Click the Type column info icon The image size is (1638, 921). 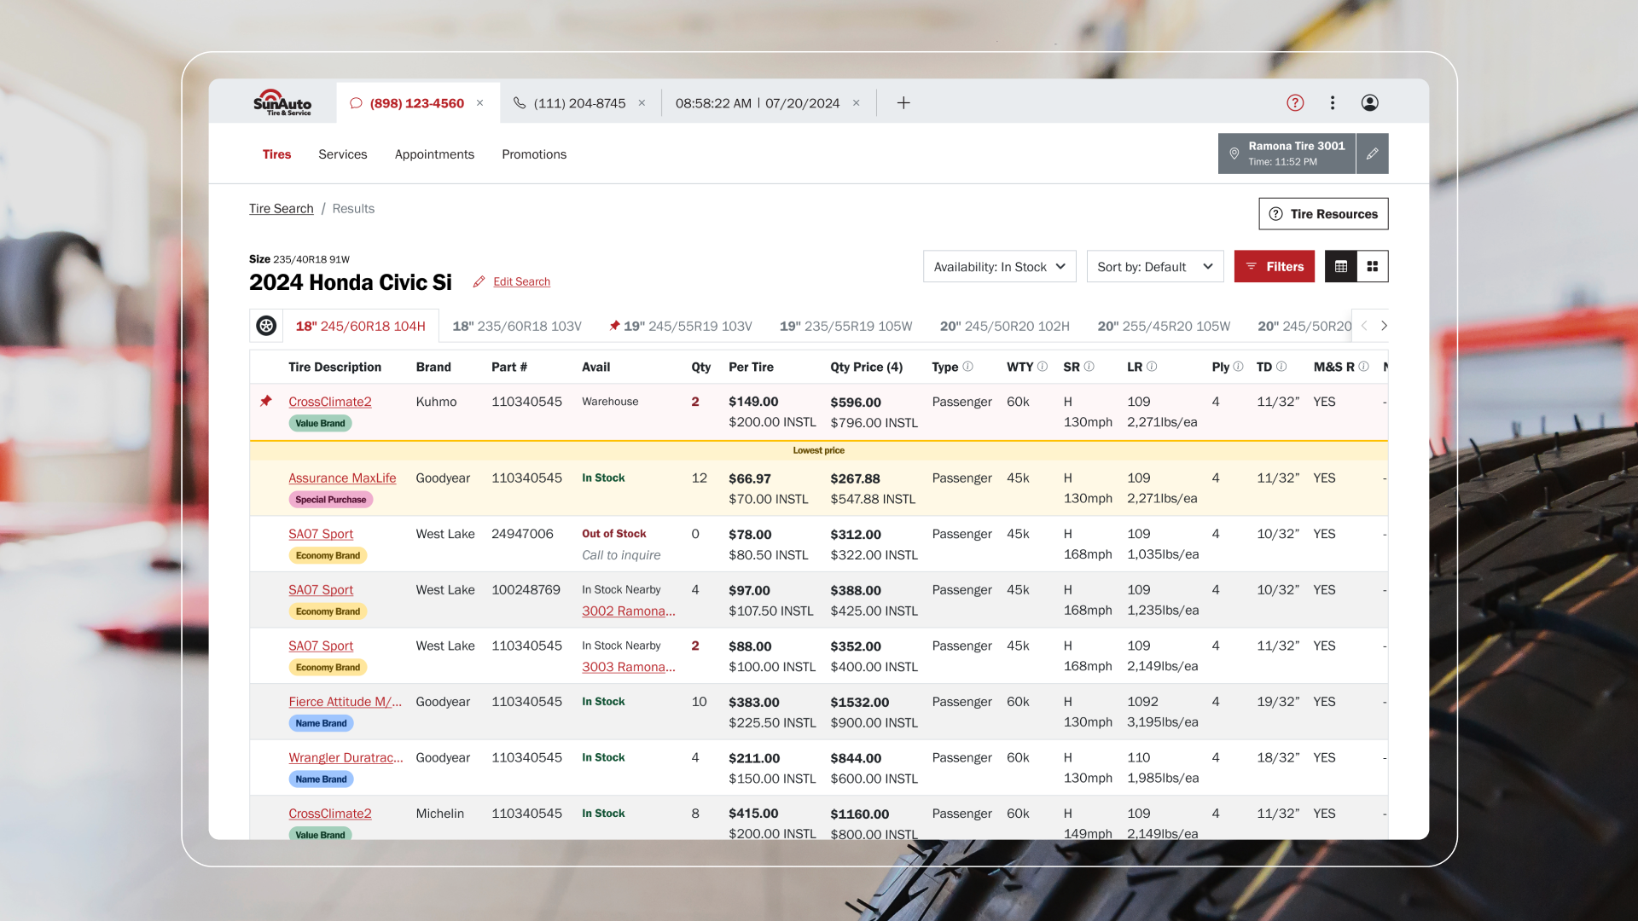pos(967,367)
